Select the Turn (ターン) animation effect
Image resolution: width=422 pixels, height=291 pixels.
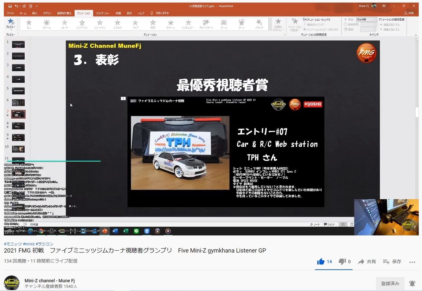[x=241, y=24]
